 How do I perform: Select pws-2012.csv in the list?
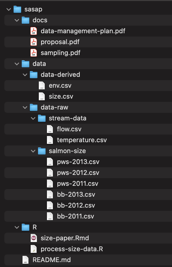pyautogui.click(x=78, y=173)
